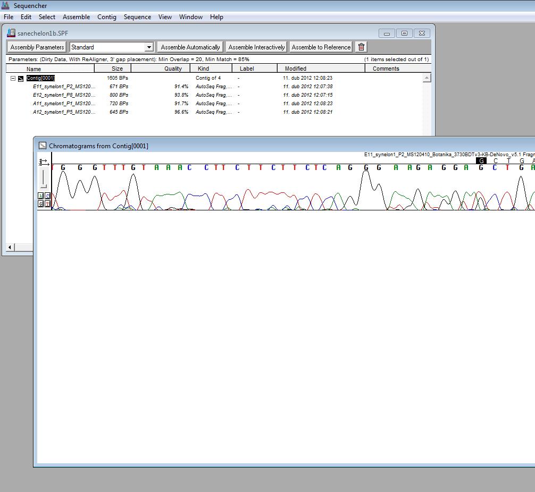Click the project list scroll up arrow

point(427,78)
